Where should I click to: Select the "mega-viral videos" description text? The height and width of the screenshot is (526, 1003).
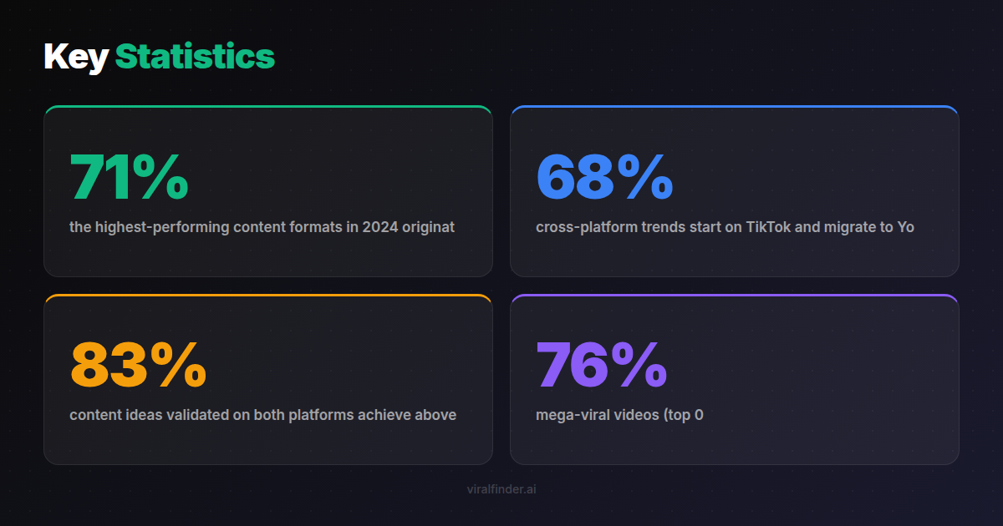click(619, 415)
